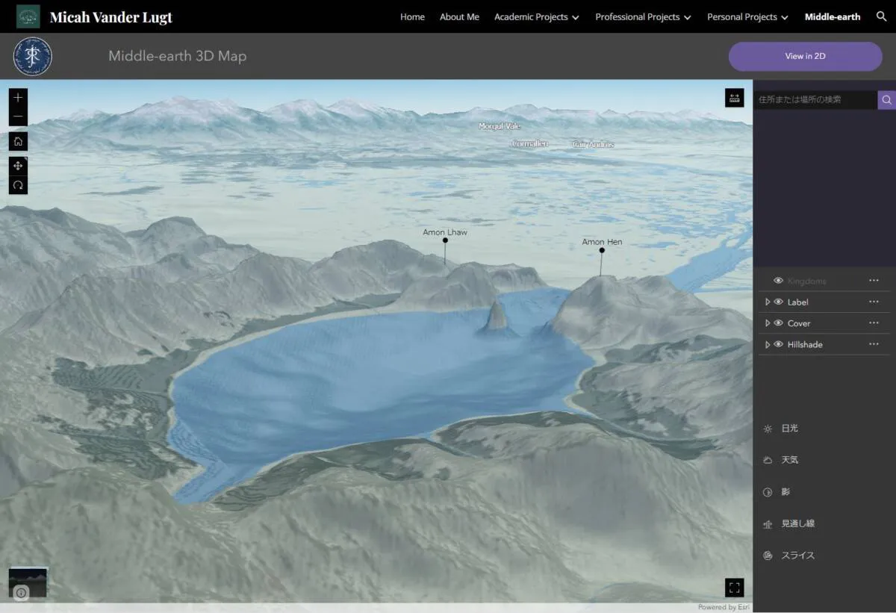Open the measurement tool at map top right

coord(734,98)
